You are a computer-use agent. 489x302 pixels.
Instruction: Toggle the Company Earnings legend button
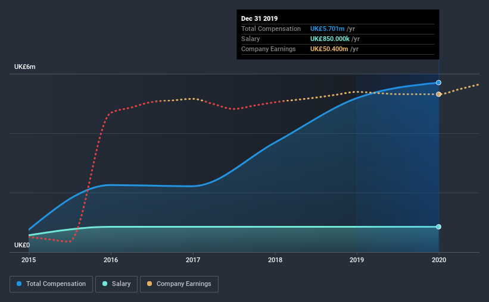click(x=179, y=284)
